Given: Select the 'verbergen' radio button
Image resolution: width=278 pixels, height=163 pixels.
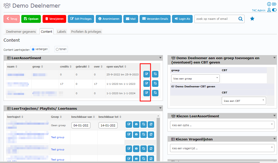Looking at the screenshot, I should 33,49.
